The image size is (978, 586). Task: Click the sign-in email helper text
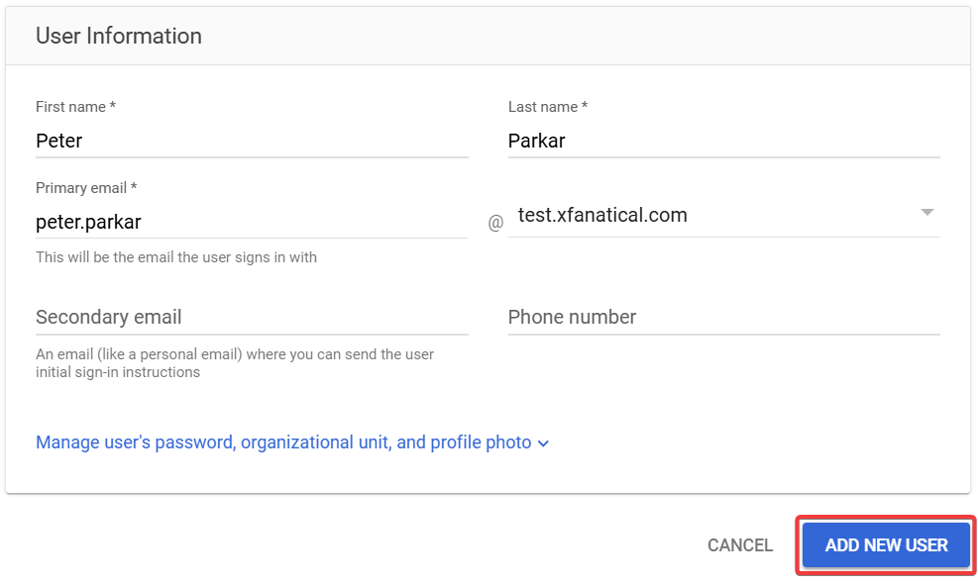click(x=175, y=256)
